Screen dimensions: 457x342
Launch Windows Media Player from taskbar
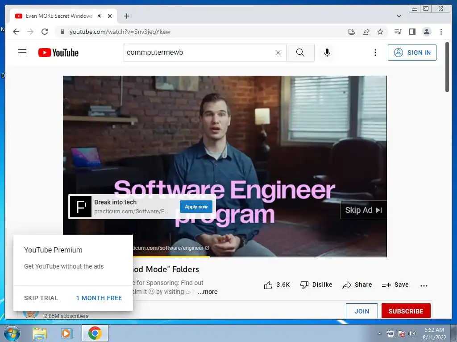point(66,334)
